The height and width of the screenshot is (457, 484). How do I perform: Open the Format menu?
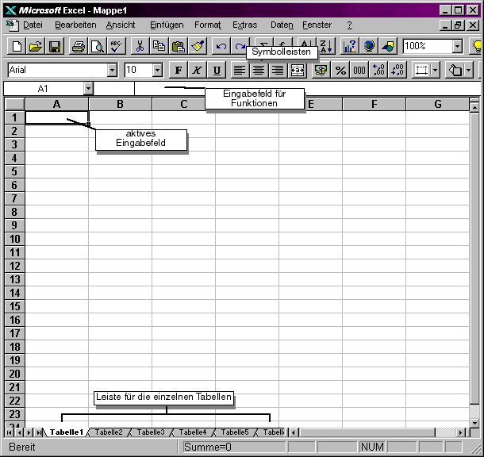click(208, 25)
